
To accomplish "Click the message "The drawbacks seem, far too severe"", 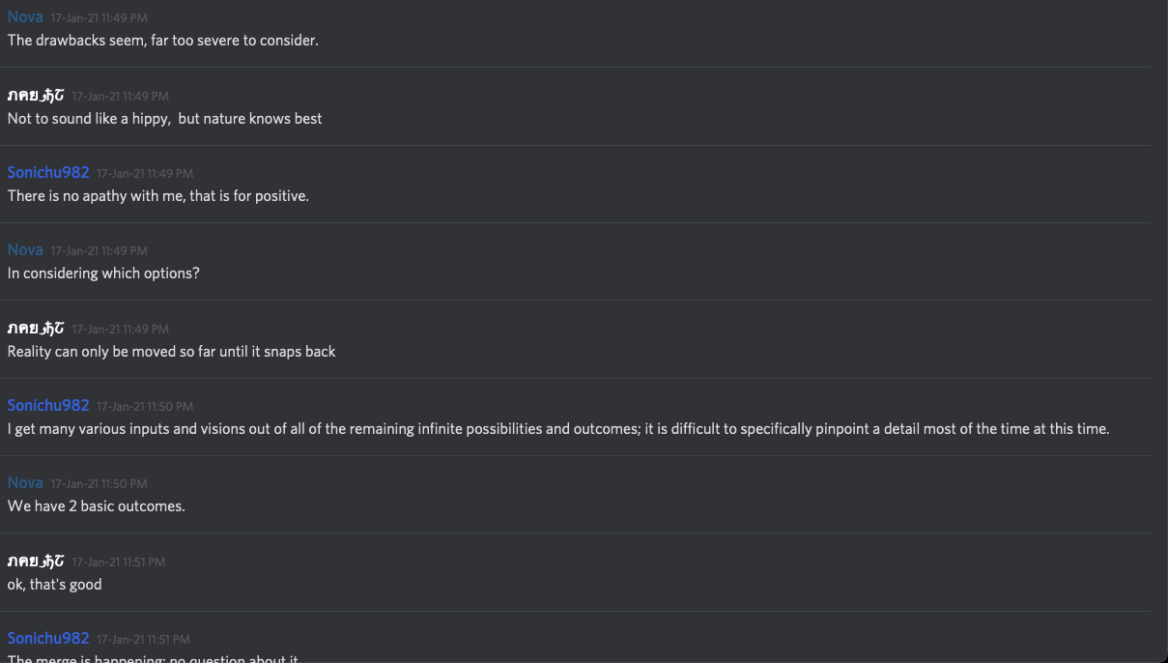I will pyautogui.click(x=162, y=41).
